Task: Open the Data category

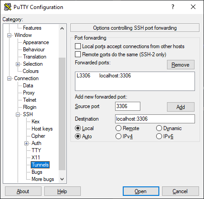Action: coord(28,86)
